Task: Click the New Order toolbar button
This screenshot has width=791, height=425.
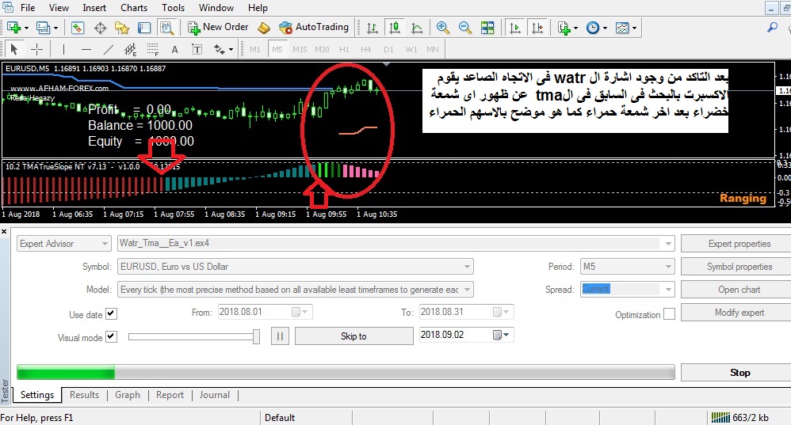Action: [x=218, y=27]
